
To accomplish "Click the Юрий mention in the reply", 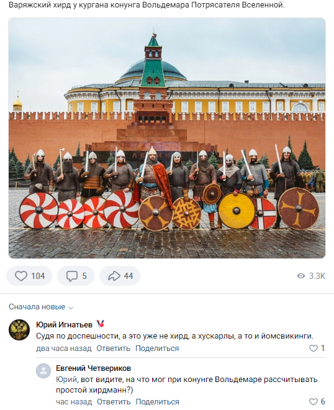I will click(x=65, y=379).
